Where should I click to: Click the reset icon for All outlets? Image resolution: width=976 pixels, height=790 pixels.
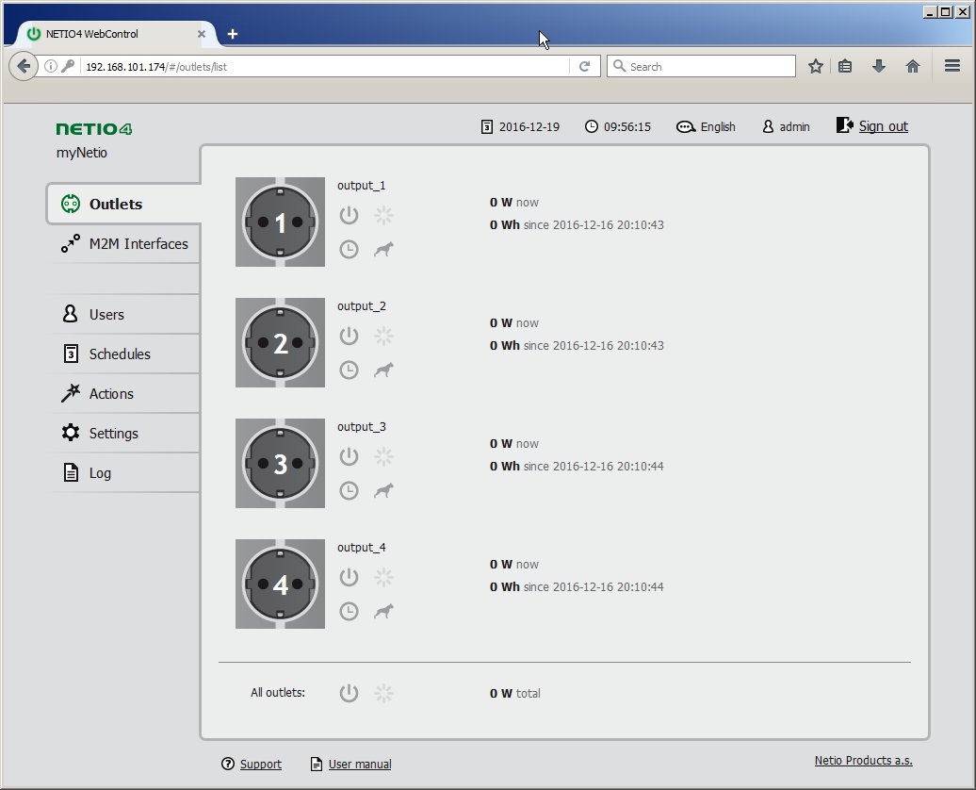point(383,694)
